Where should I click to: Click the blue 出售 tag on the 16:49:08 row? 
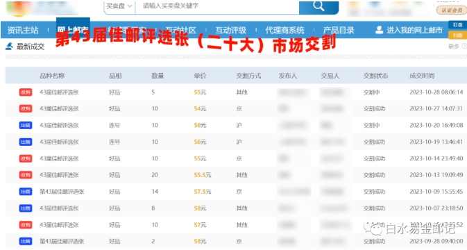tap(26, 126)
